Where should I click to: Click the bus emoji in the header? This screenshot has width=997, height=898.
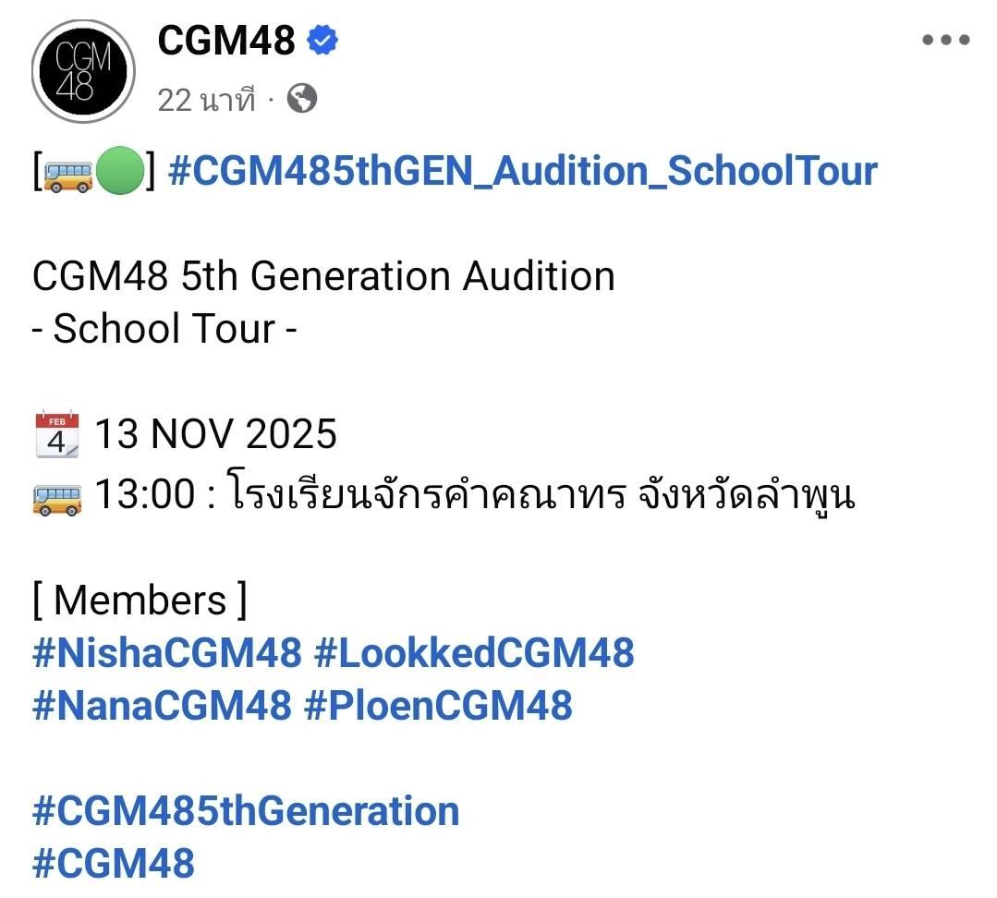(x=68, y=173)
